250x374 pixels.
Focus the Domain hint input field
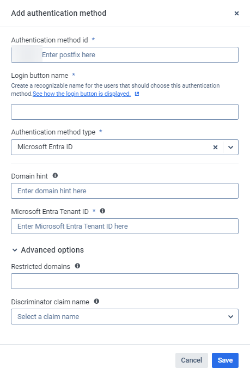[125, 191]
